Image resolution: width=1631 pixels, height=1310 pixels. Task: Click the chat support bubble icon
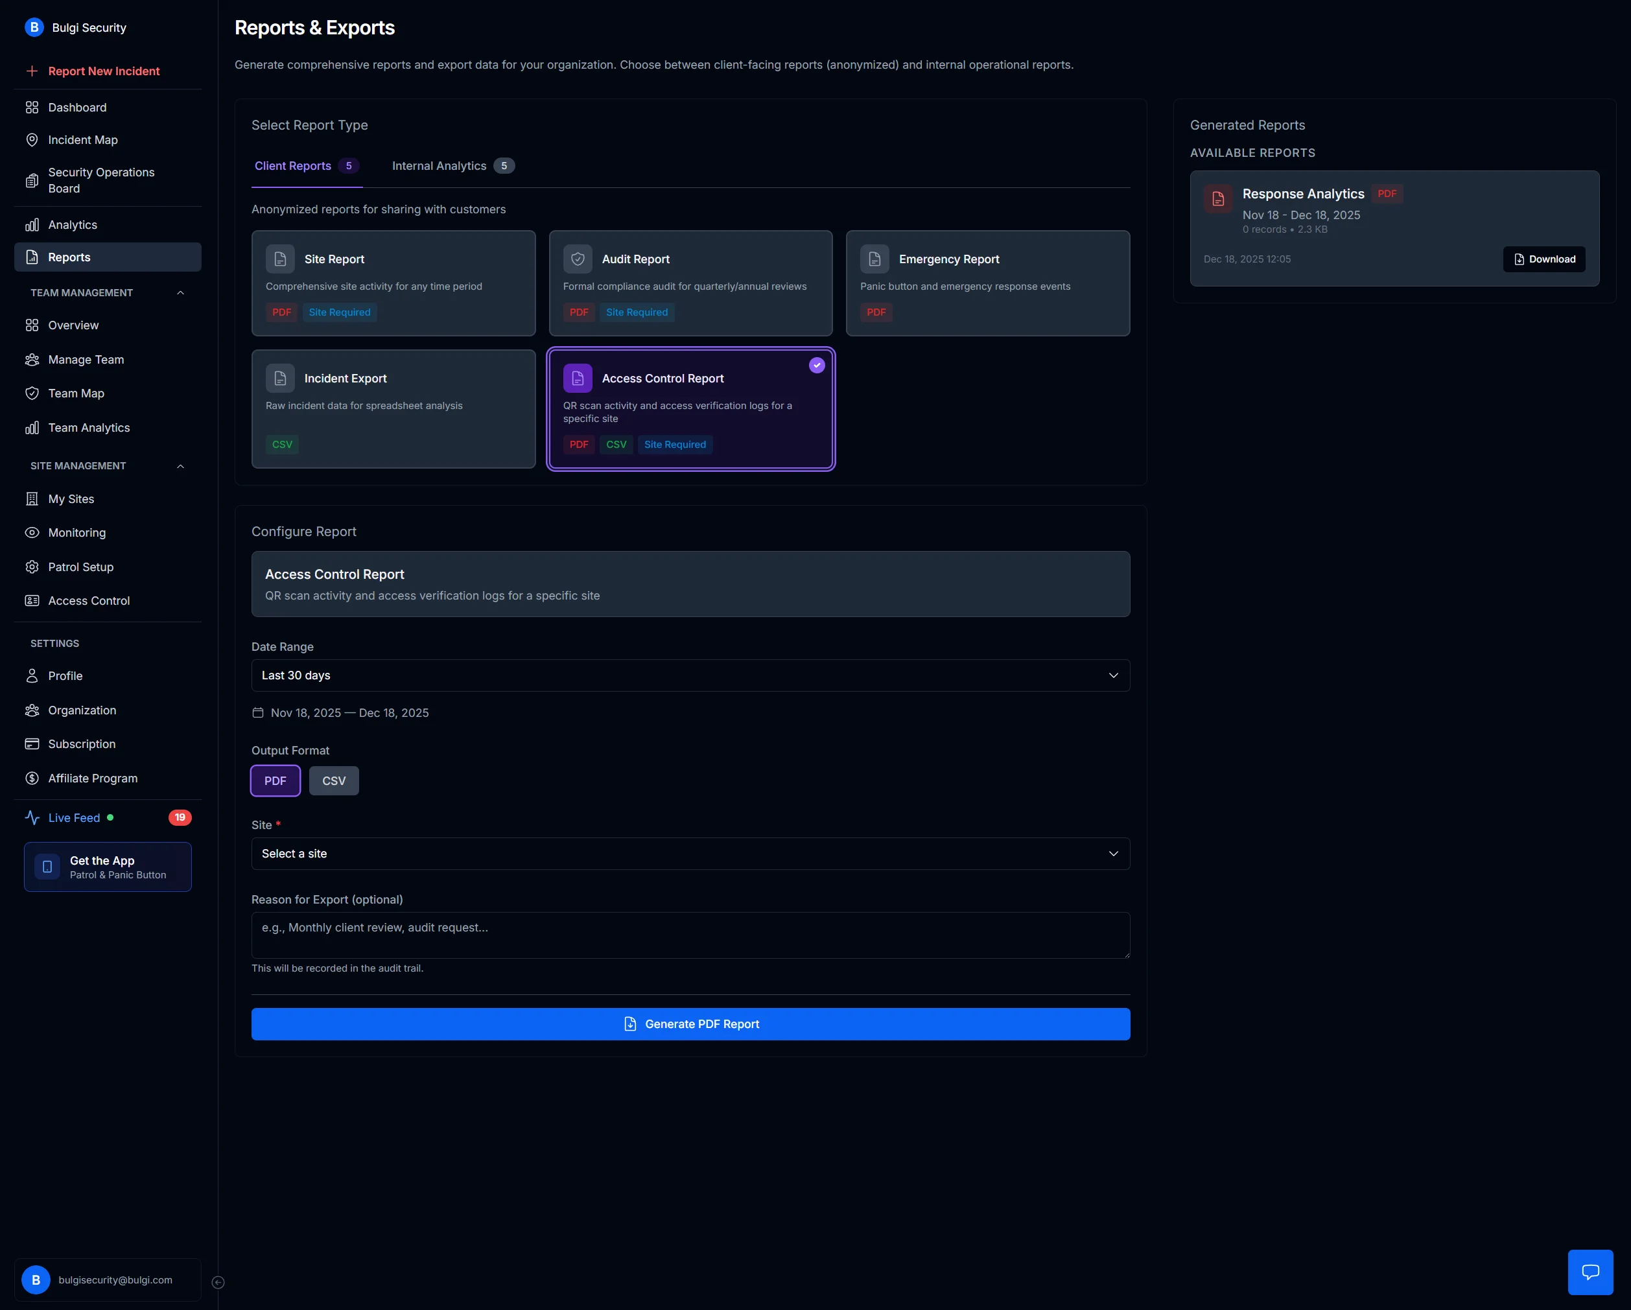[1590, 1272]
